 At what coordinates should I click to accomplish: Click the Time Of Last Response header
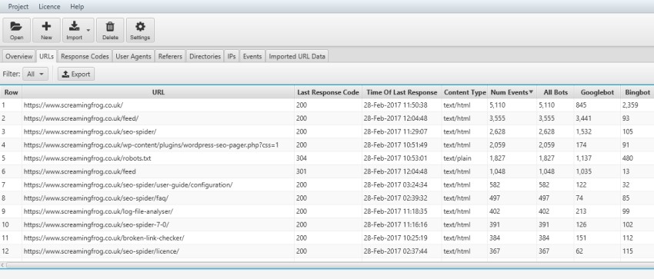402,92
